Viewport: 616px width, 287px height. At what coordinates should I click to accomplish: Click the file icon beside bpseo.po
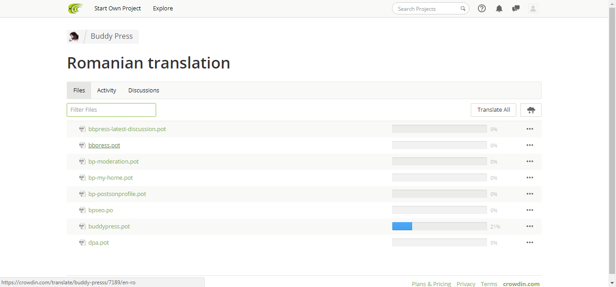pos(82,210)
